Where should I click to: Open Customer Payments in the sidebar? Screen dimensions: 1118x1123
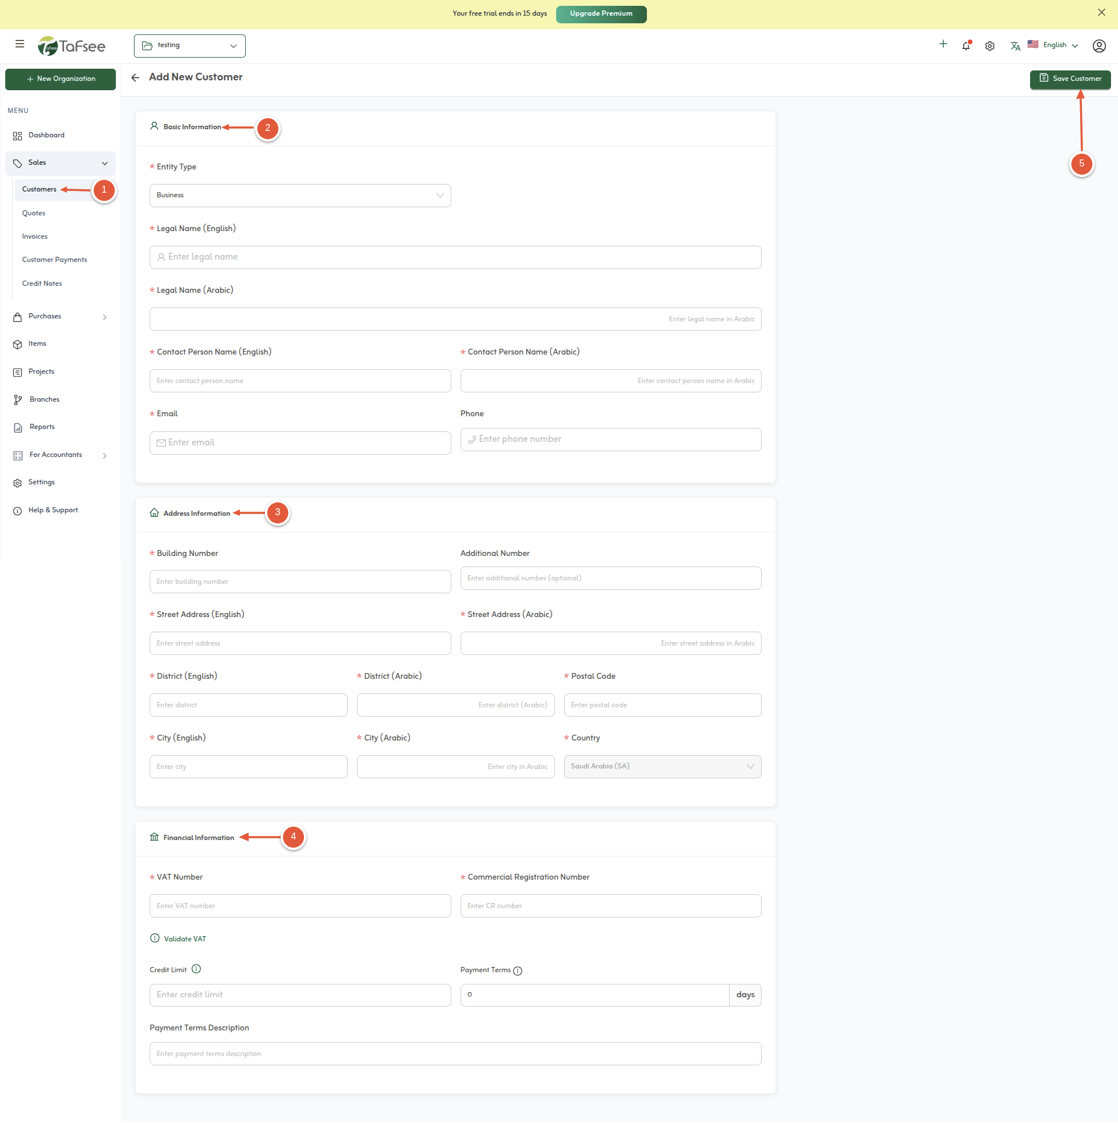click(55, 260)
